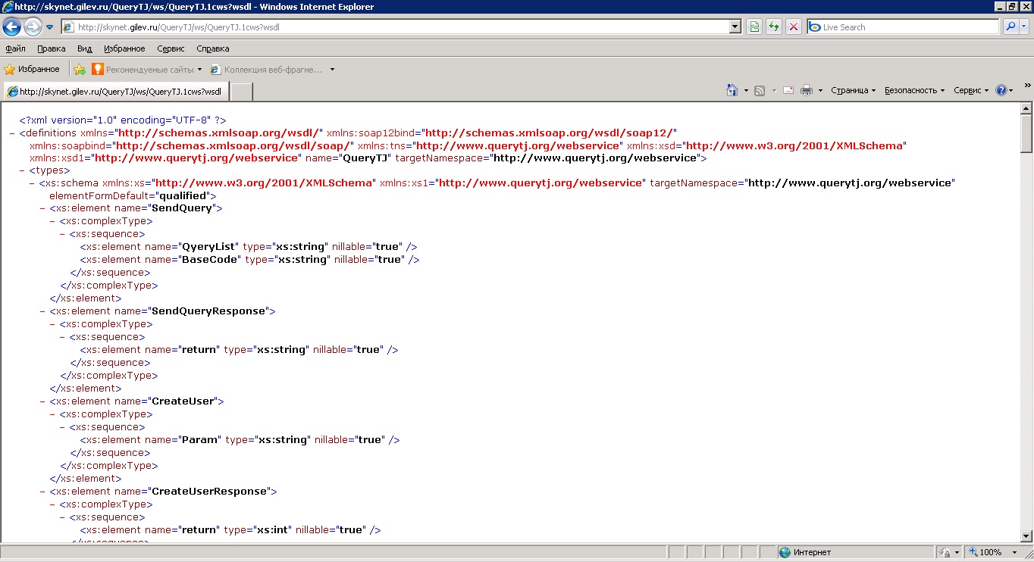
Task: Click the Home icon
Action: 732,90
